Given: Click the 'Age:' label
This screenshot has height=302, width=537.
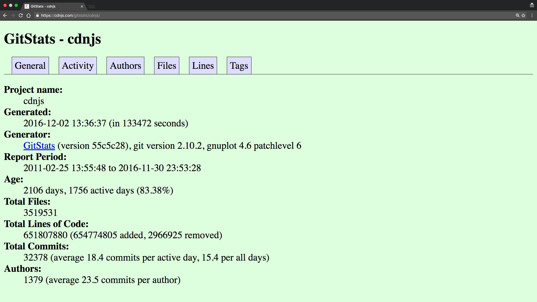Looking at the screenshot, I should click(14, 179).
